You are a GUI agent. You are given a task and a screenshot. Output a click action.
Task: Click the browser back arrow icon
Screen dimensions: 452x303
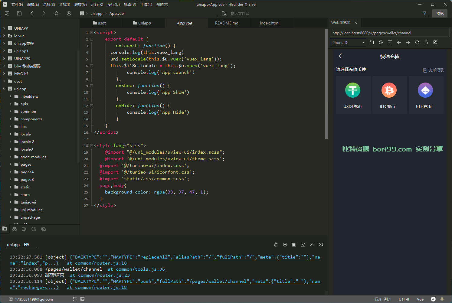(399, 42)
